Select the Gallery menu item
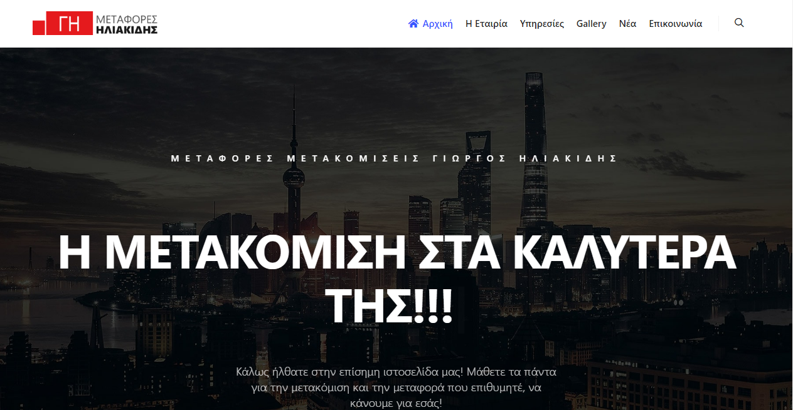793x410 pixels. pyautogui.click(x=592, y=24)
